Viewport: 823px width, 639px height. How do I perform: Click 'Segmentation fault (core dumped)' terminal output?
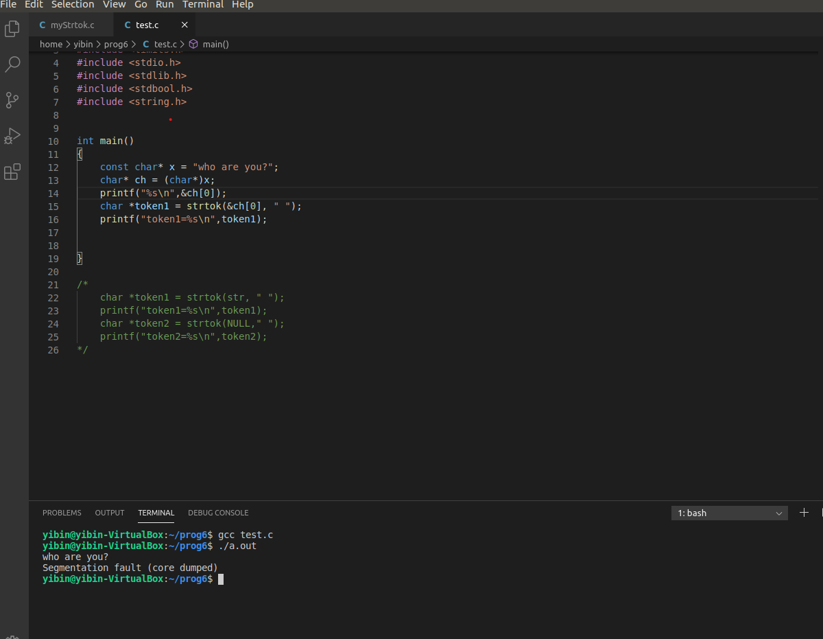click(130, 568)
